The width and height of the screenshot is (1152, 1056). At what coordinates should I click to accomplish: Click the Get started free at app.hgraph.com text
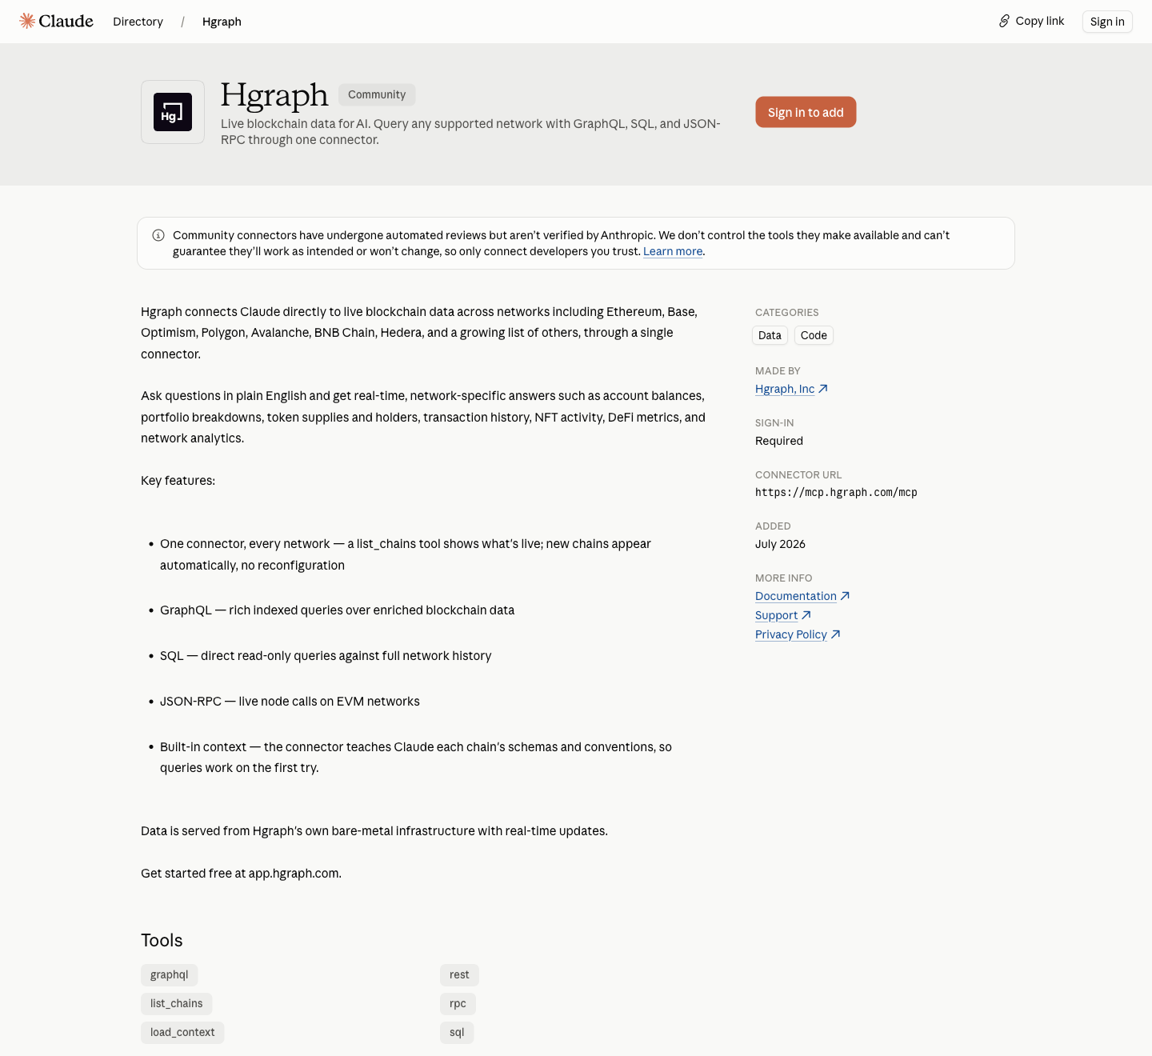click(x=241, y=874)
